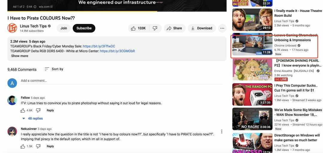Open Lenovo Gaming Chromebook video thumbnail

(x=252, y=44)
